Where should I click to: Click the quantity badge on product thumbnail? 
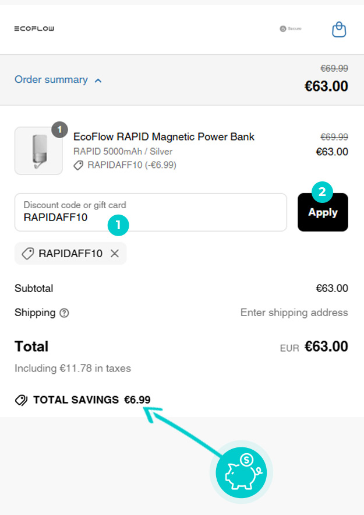(59, 130)
